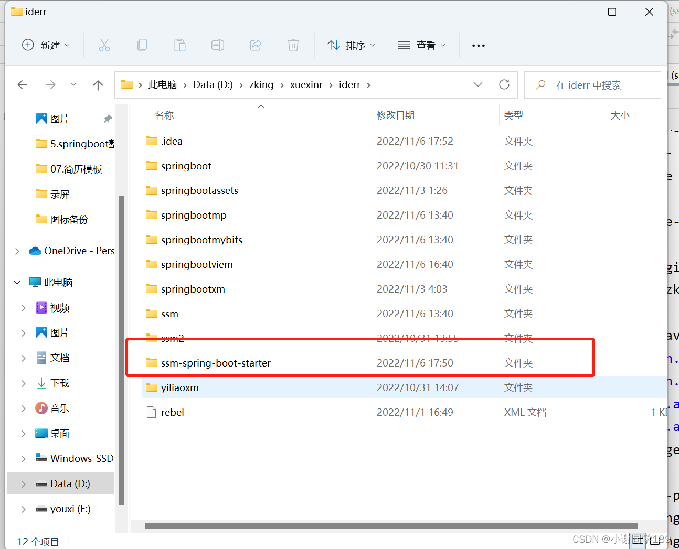This screenshot has width=679, height=549.
Task: Click the XML 文档 type cell
Action: [525, 413]
